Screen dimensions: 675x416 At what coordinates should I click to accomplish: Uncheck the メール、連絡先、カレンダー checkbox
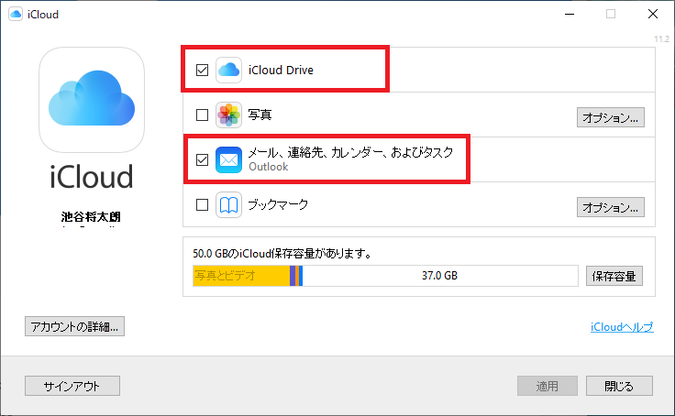point(202,159)
